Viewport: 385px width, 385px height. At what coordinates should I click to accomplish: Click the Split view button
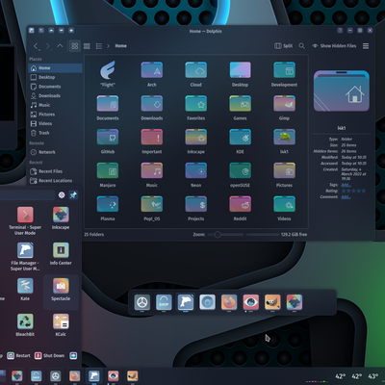(284, 46)
